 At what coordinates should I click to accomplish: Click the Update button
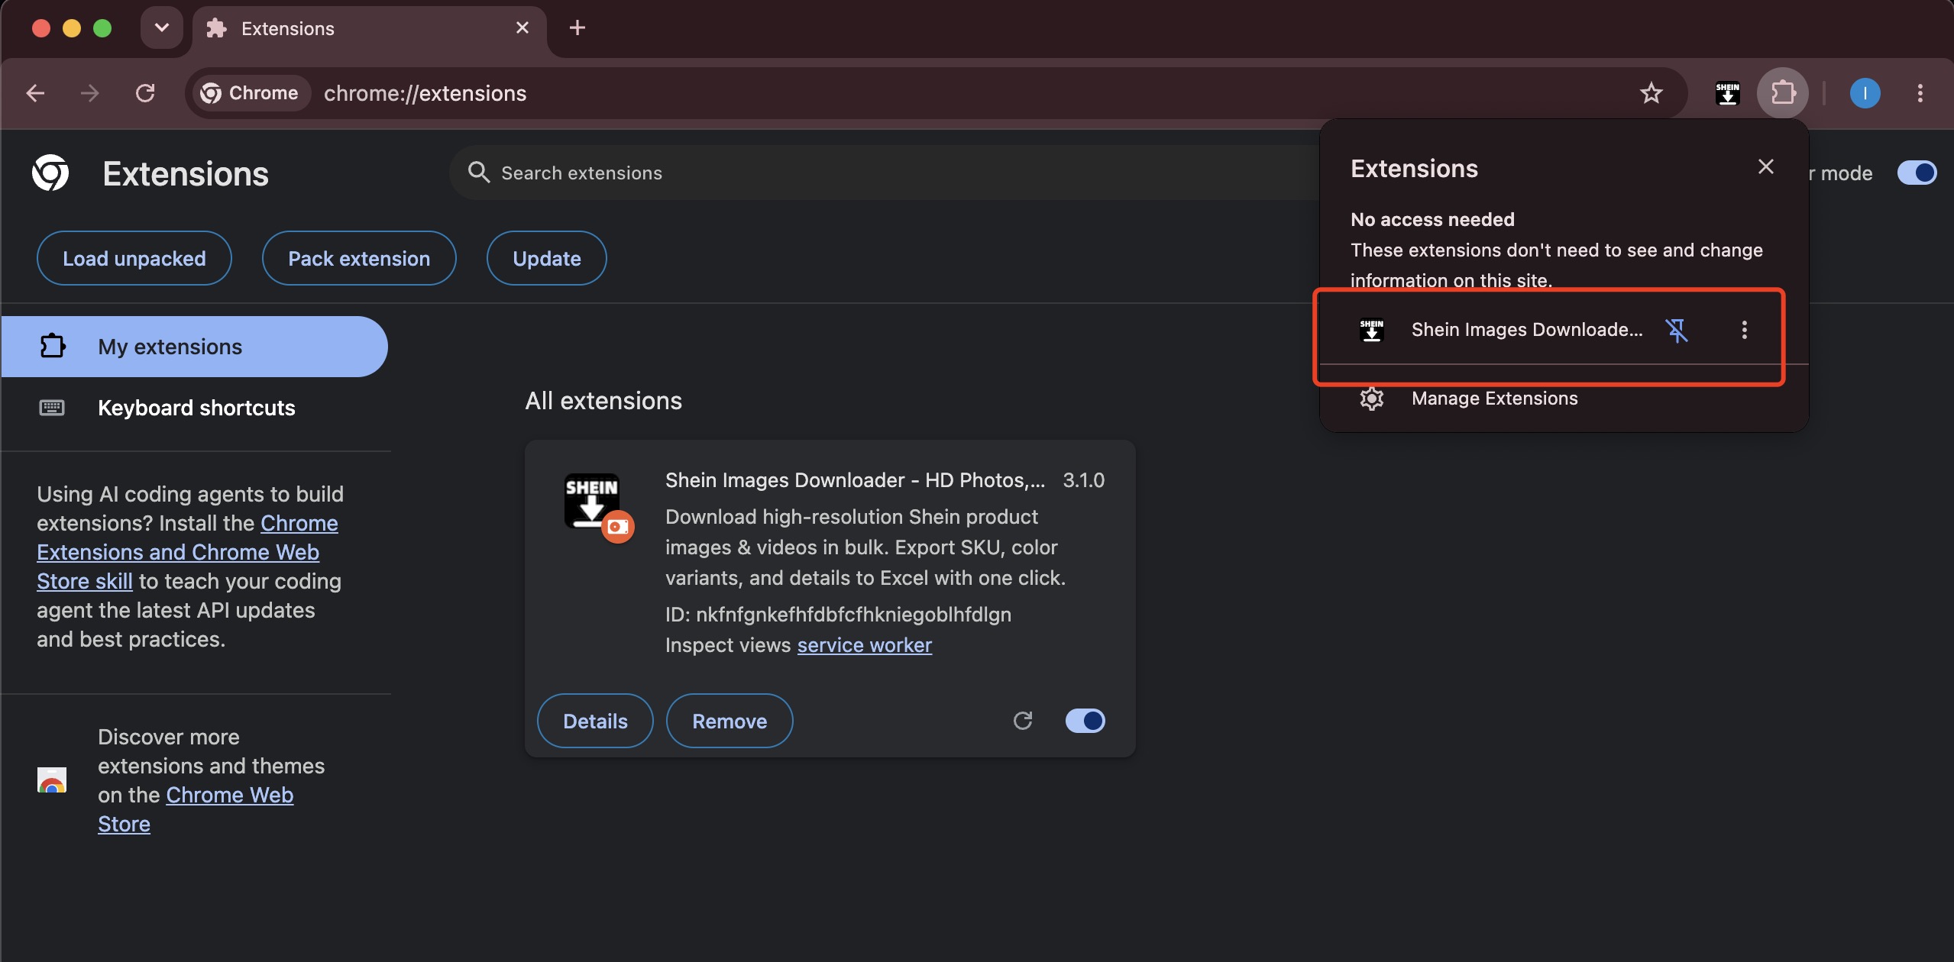point(547,258)
